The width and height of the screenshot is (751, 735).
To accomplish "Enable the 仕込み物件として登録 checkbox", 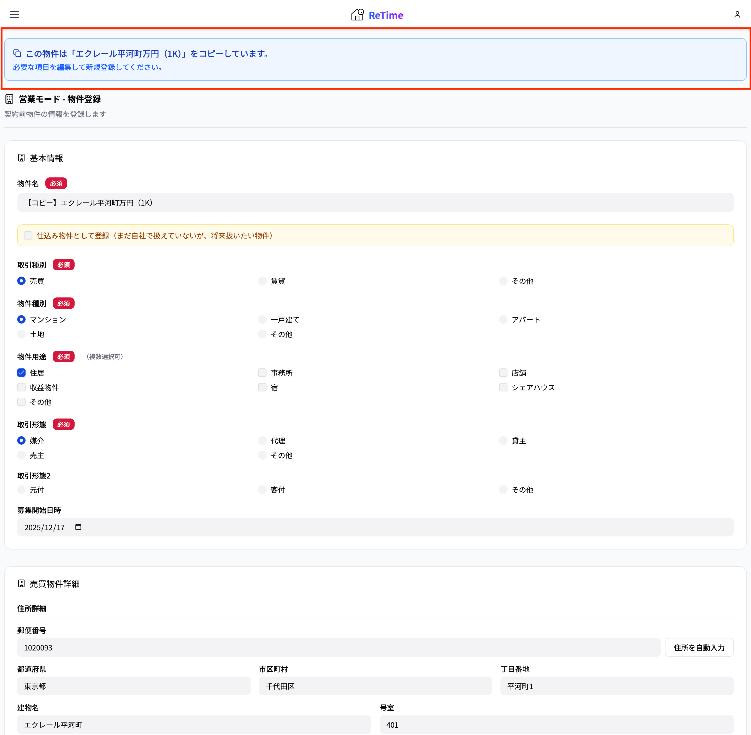I will 28,236.
